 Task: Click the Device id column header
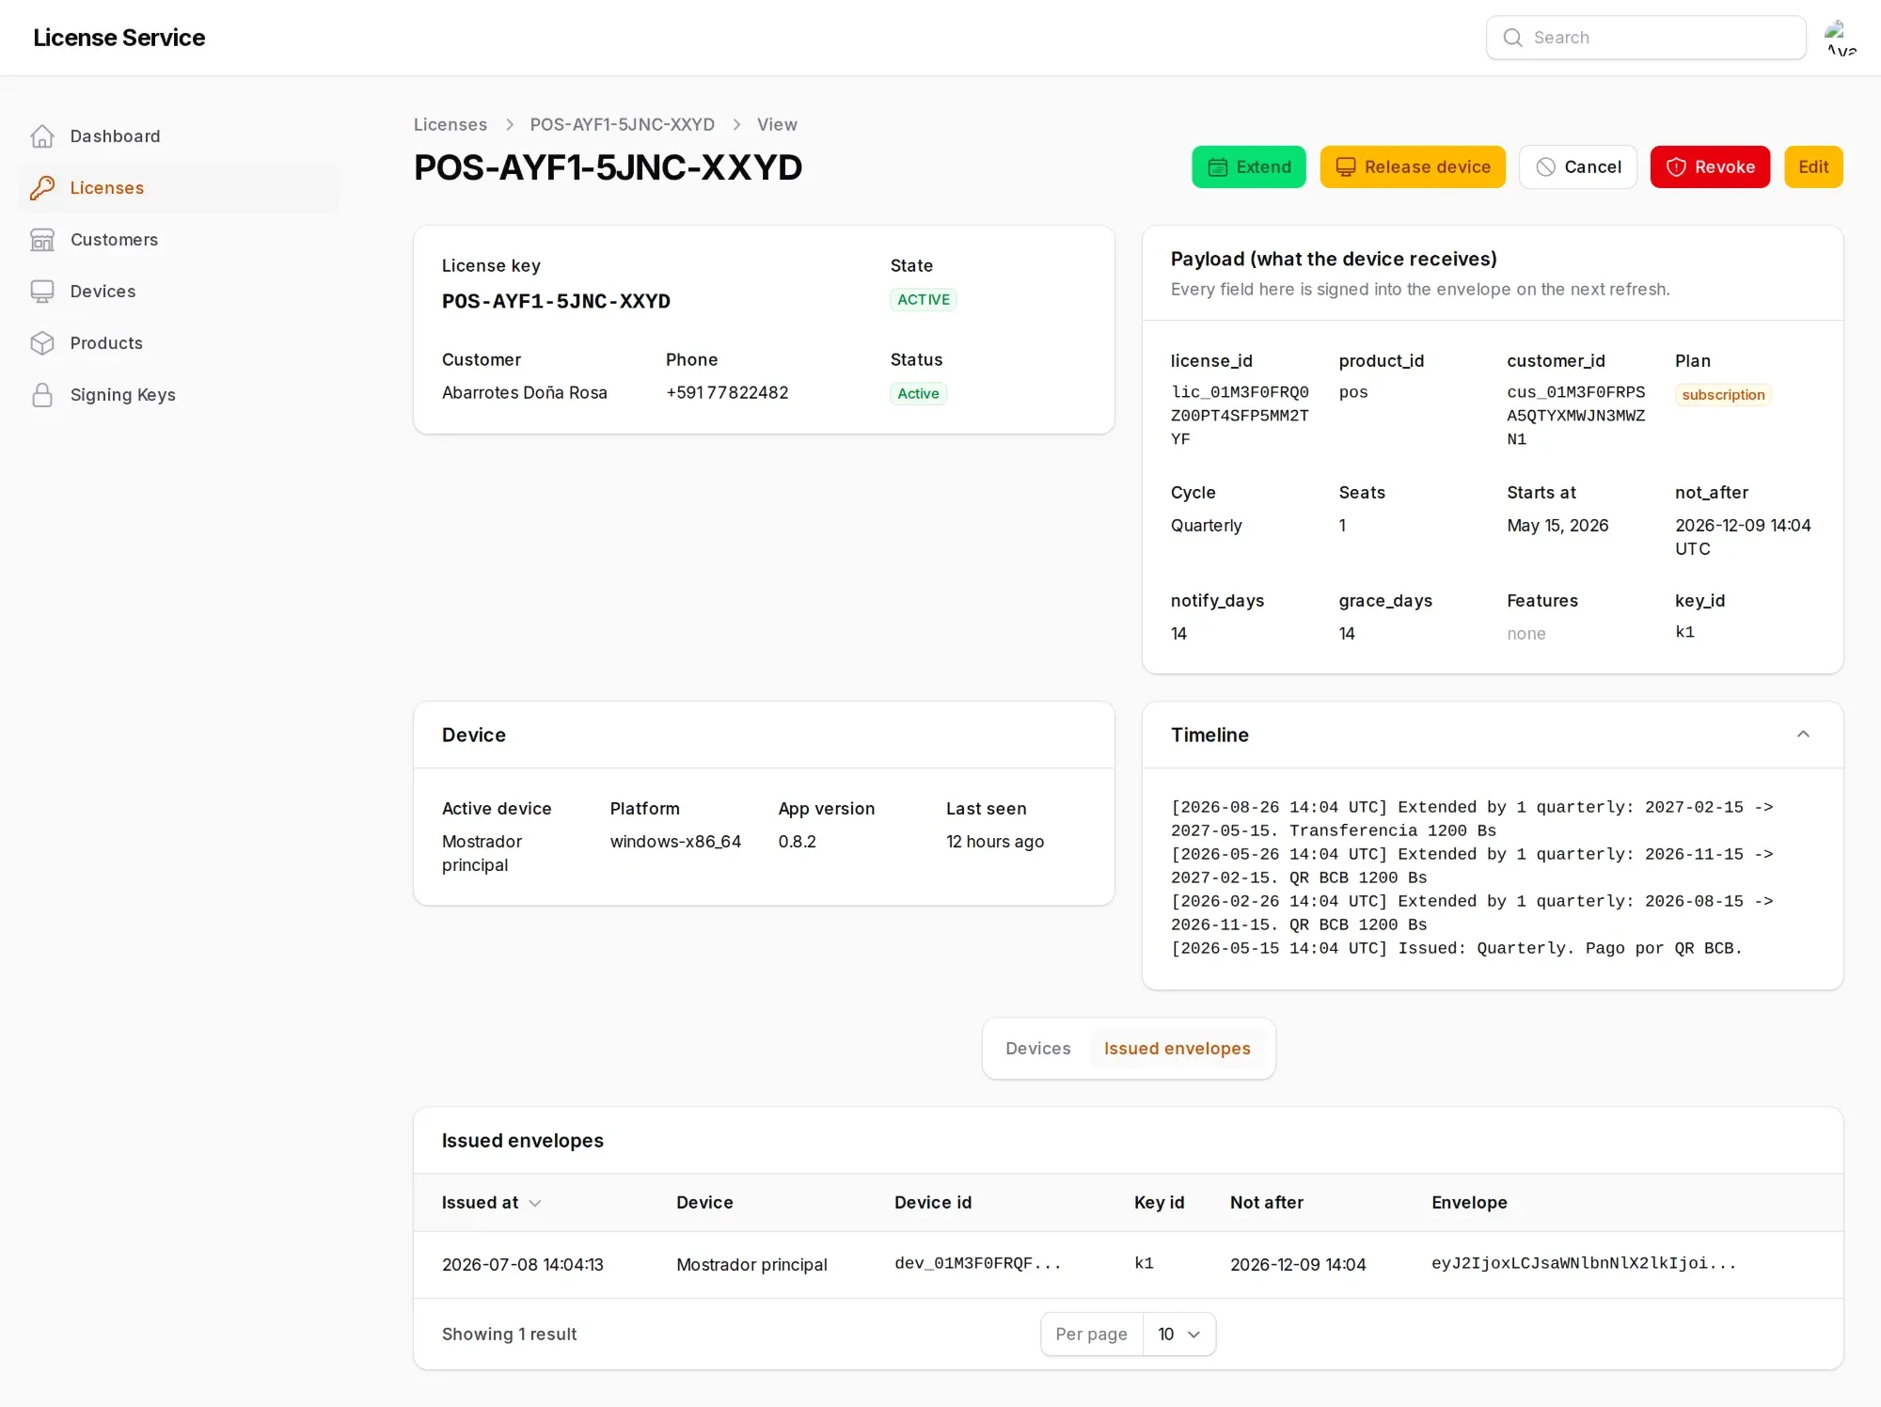click(933, 1203)
